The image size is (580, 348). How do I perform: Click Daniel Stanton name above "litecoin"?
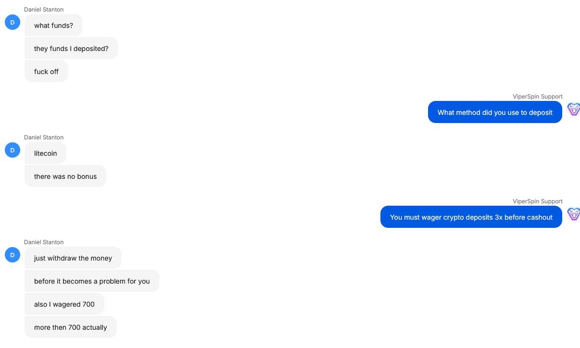(44, 137)
